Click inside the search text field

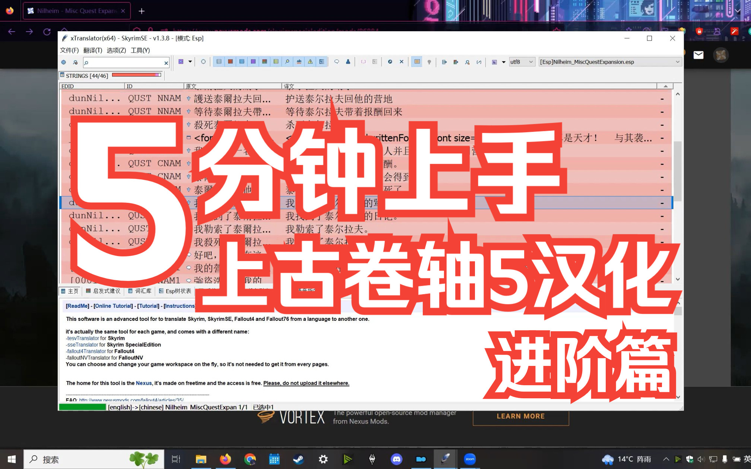point(123,63)
